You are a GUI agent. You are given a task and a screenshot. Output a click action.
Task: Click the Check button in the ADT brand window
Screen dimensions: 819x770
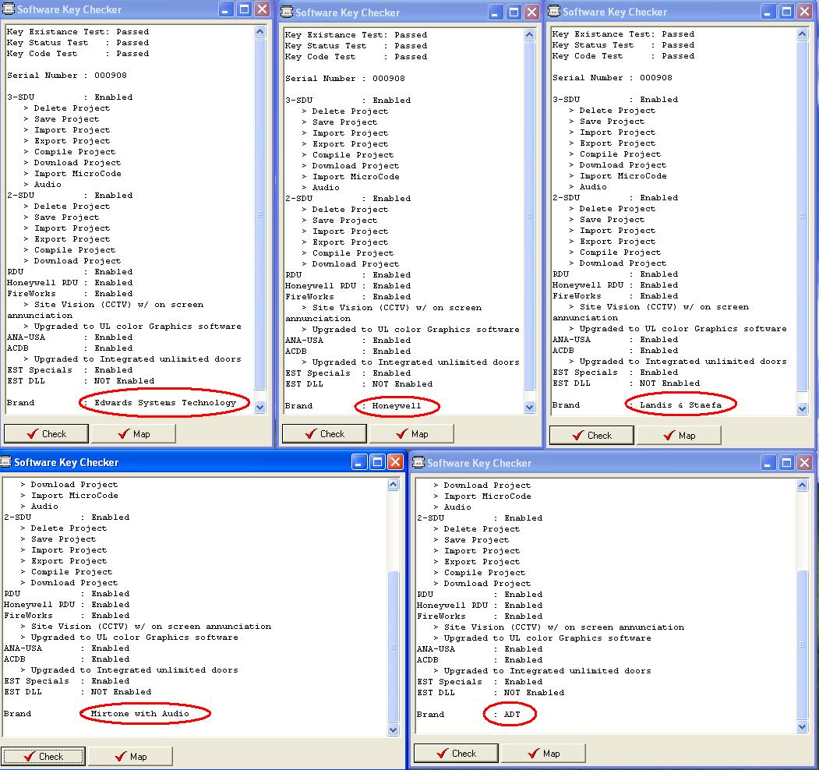(x=456, y=754)
